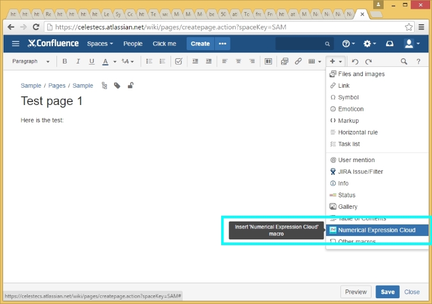The image size is (432, 304).
Task: Open the user profile menu
Action: click(412, 44)
